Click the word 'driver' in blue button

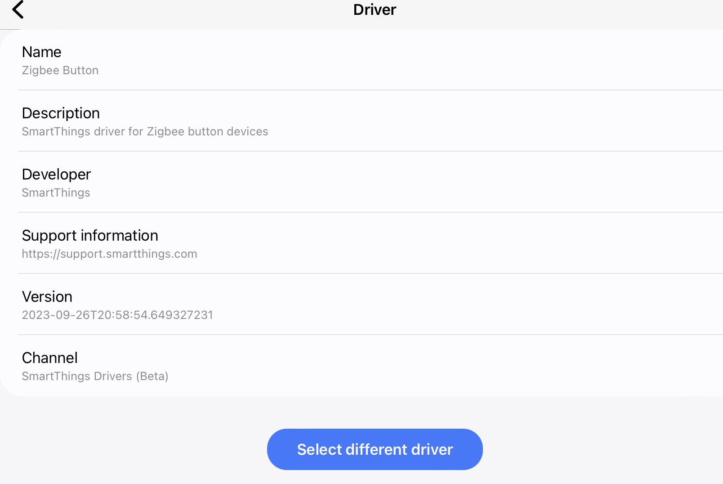[x=432, y=449]
